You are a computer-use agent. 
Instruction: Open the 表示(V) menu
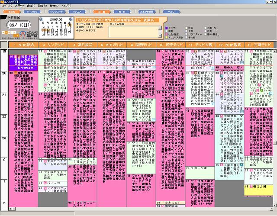[19, 6]
